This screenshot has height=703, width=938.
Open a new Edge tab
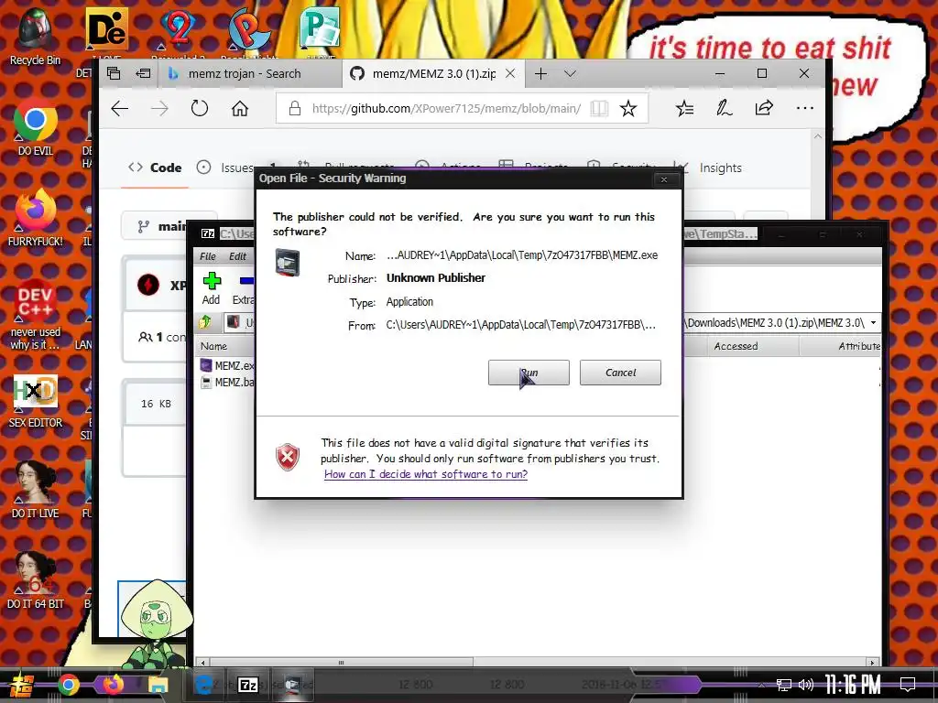[x=540, y=73]
